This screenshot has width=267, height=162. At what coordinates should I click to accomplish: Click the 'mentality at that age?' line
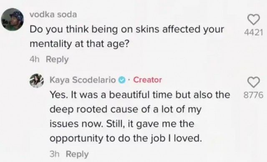pos(79,44)
